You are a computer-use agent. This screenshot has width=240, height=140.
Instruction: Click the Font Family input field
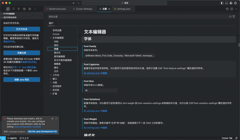tap(119, 55)
